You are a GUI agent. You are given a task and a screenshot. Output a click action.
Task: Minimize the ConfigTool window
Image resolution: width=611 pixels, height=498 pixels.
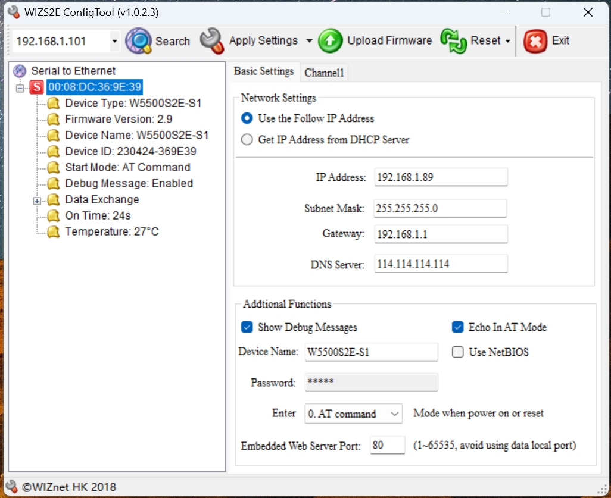click(x=504, y=12)
